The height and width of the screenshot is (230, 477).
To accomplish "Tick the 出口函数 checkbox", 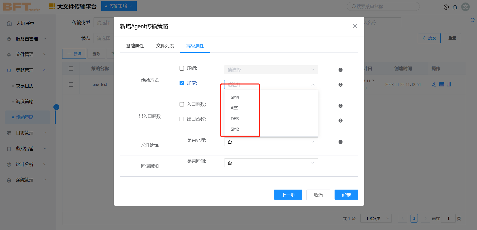I will 182,119.
